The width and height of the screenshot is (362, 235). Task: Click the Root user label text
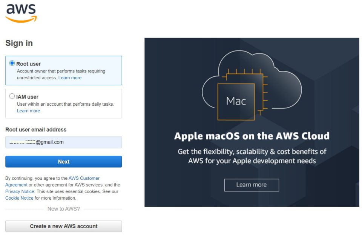pos(28,64)
